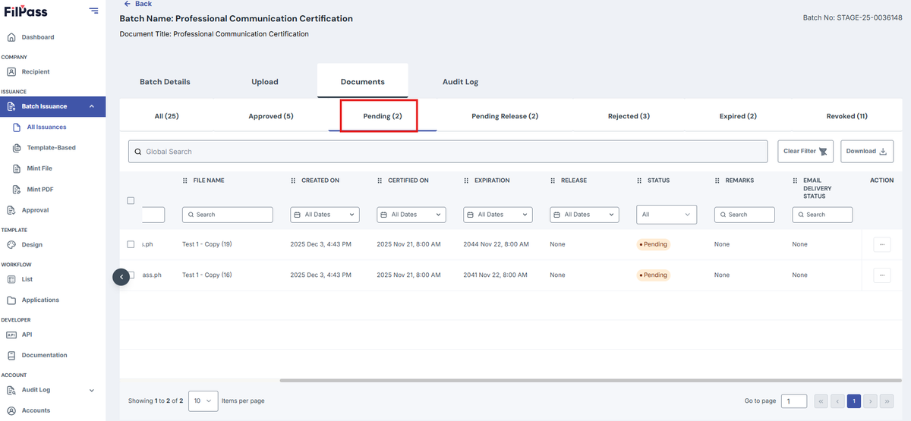Toggle the select-all header checkbox
The image size is (911, 421).
131,200
